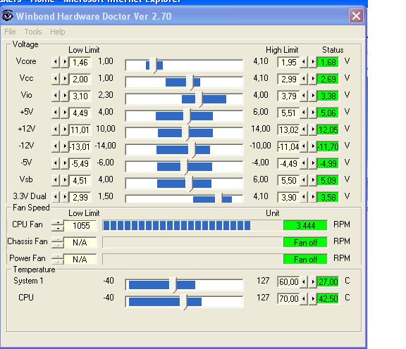Click the Vcore high limit field 1,95
Viewport: 406px width, 349px height.
click(x=288, y=63)
